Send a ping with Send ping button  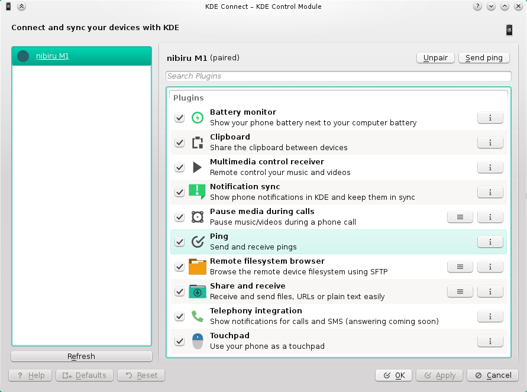[x=484, y=58]
